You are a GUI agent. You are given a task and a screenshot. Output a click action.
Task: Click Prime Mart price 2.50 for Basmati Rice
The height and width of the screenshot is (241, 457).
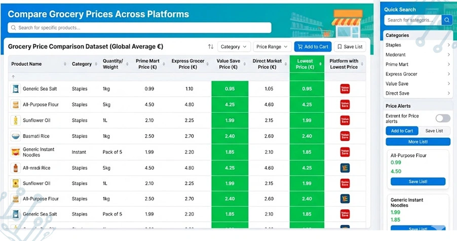coord(149,136)
